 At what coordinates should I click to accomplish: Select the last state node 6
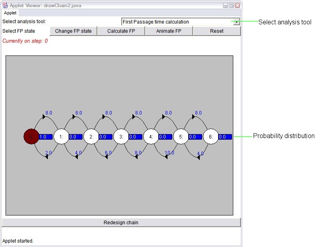click(x=211, y=136)
